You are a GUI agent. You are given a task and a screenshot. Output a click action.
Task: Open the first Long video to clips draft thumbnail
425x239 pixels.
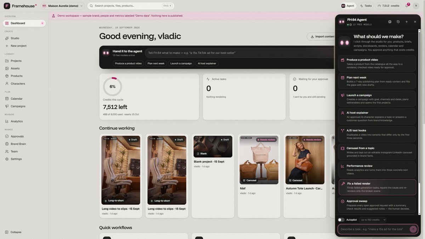coord(121,170)
